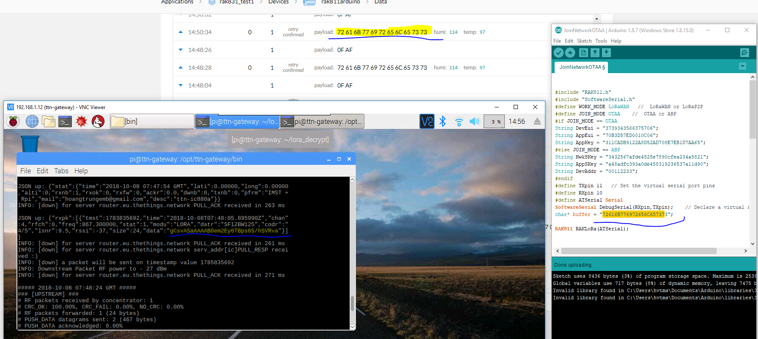Image resolution: width=758 pixels, height=339 pixels.
Task: Click the 14:56 panel clock
Action: point(517,122)
